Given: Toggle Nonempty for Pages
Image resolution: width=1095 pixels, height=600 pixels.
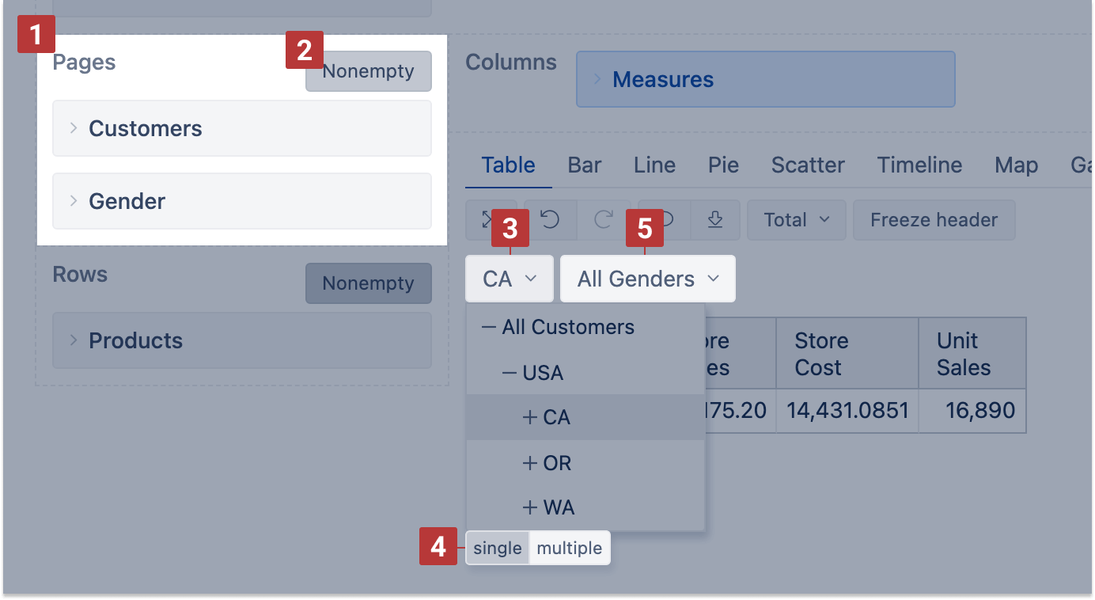Looking at the screenshot, I should pyautogui.click(x=368, y=71).
